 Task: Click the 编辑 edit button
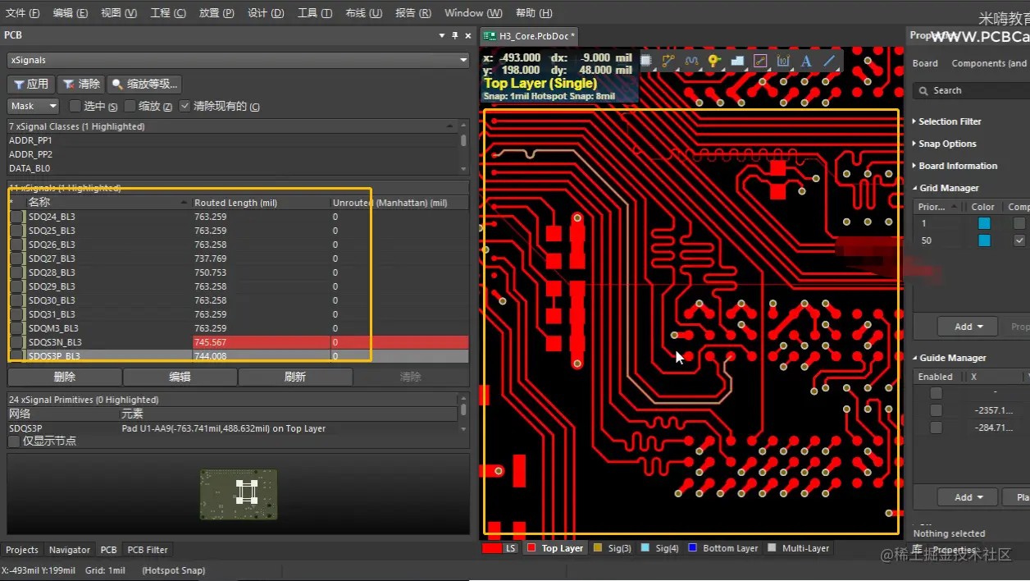(180, 377)
